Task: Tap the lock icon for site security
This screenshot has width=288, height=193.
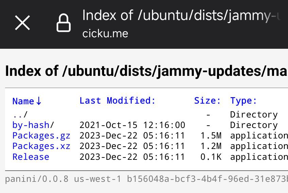Action: tap(64, 23)
